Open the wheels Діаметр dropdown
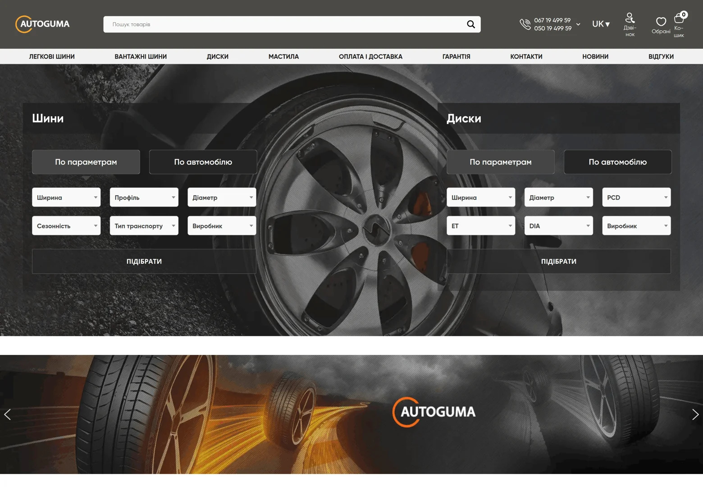 click(559, 198)
